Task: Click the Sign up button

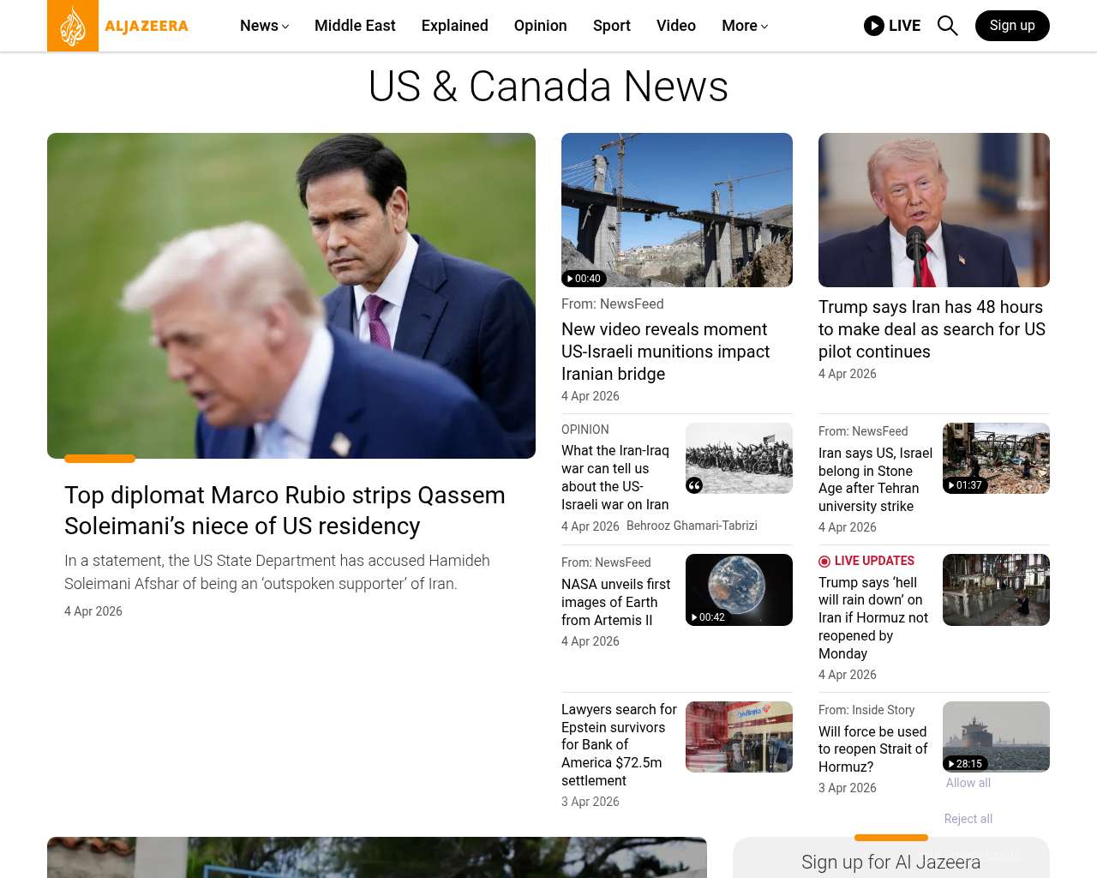Action: [x=1012, y=26]
